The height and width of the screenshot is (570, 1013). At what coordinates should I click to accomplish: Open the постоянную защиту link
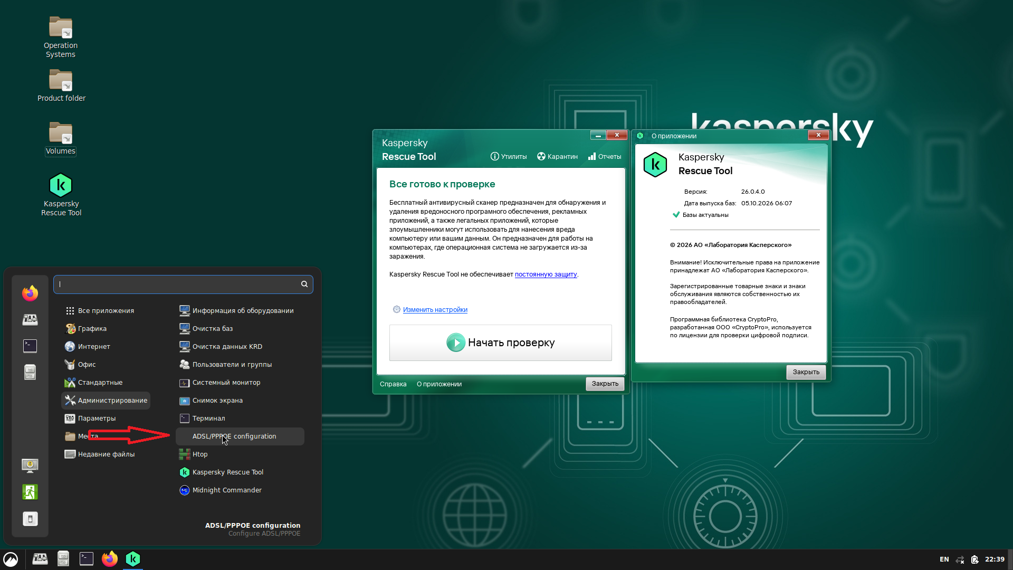[x=546, y=274]
